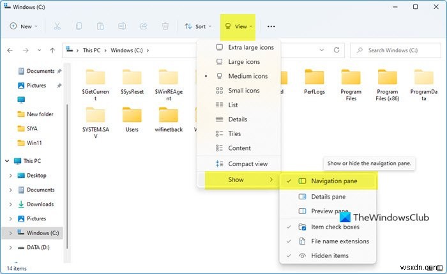Expand the Downloads tree node
The height and width of the screenshot is (274, 447).
click(x=11, y=204)
